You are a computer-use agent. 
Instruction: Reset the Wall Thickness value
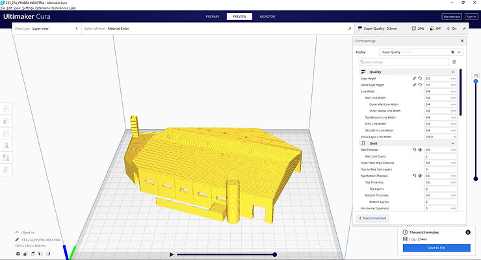413,150
